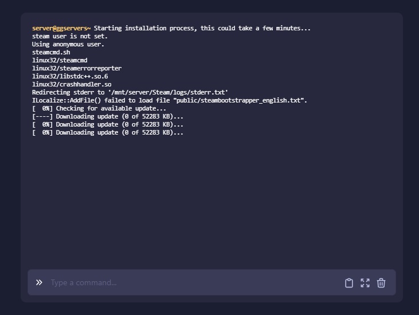Click the "Redirecting stderr" log path line
The image size is (419, 315).
(x=130, y=92)
